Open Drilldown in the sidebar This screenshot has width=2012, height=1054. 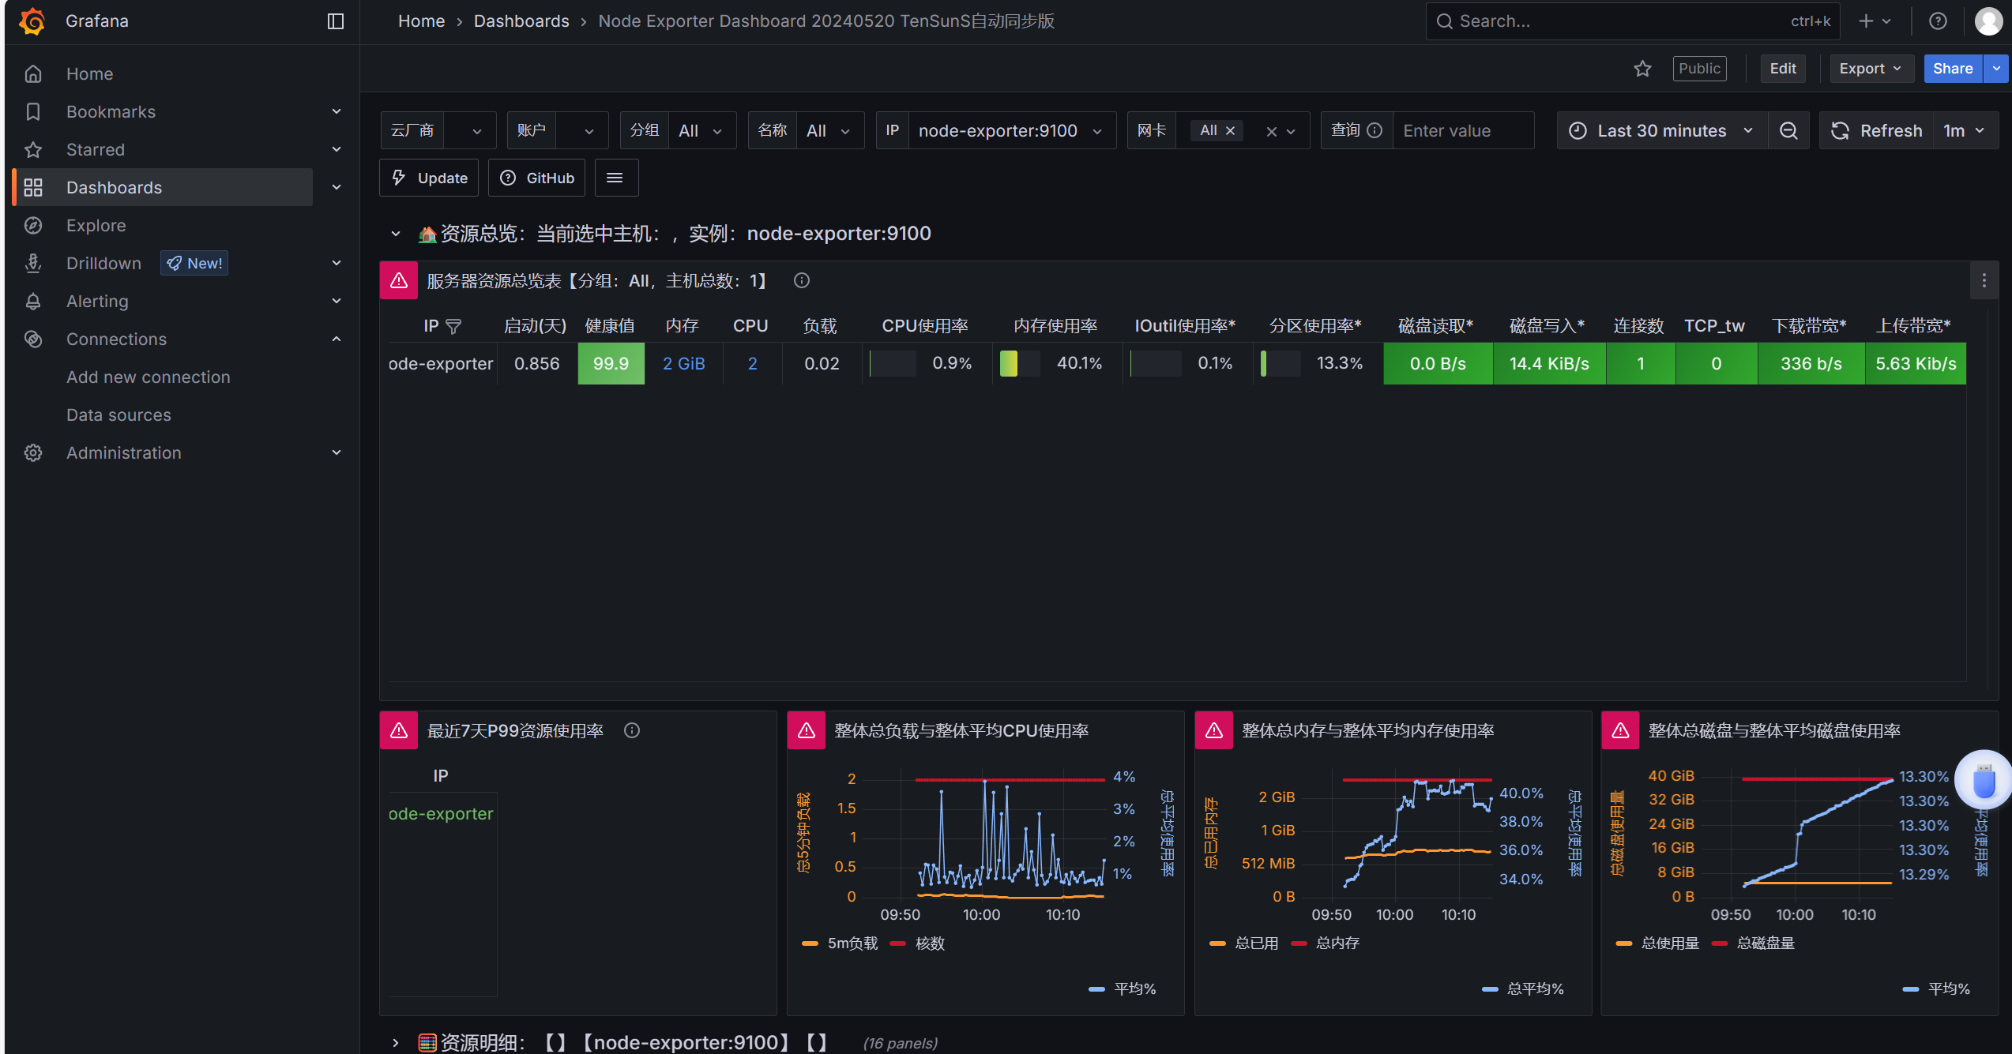click(103, 263)
